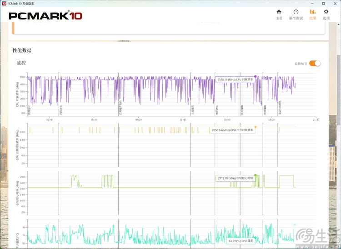Click the 网页浏览 section label in CPU chart
The height and width of the screenshot is (249, 341).
pos(61,110)
